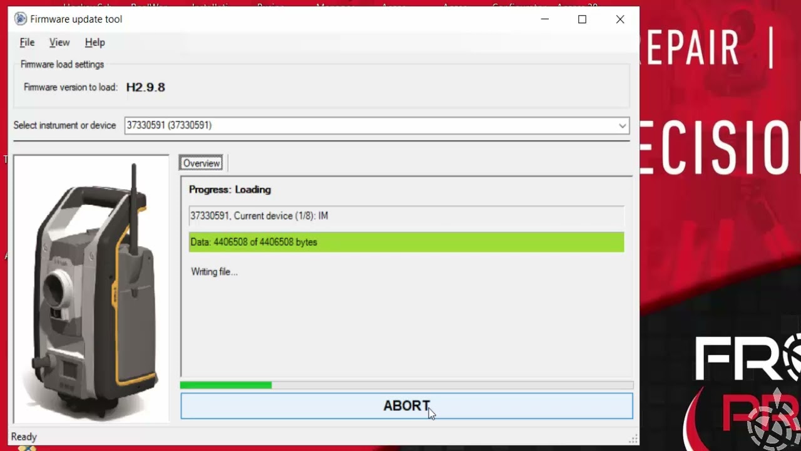Click the 'Progress: Loading' heading text

(x=230, y=190)
